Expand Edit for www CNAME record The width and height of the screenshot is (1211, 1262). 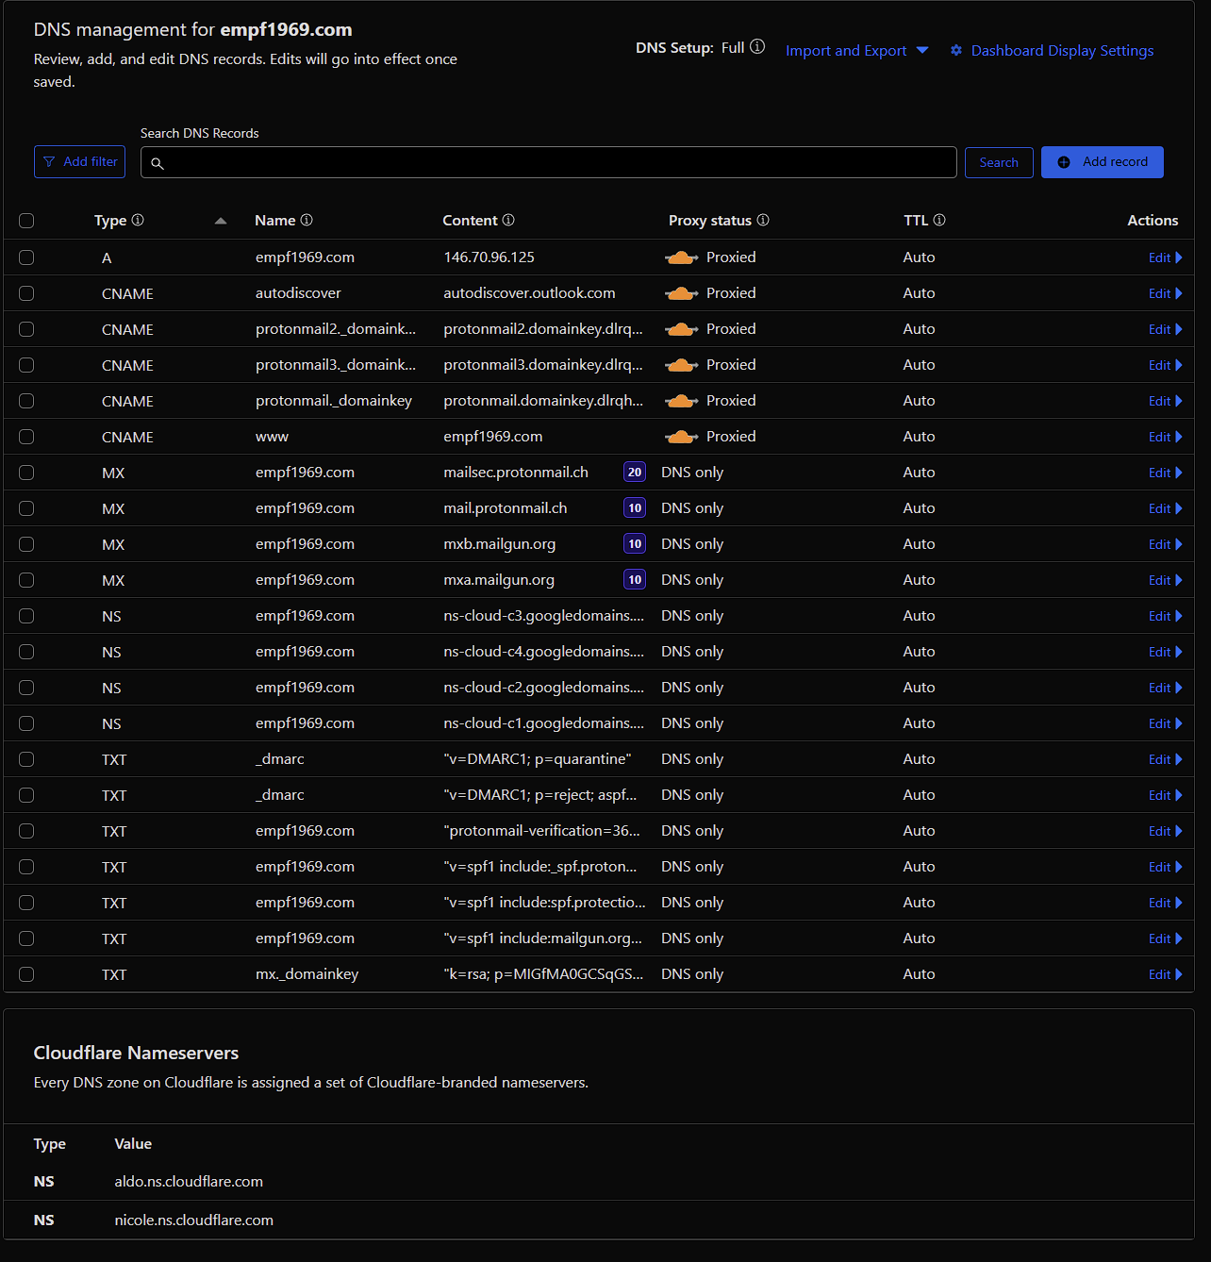1165,437
